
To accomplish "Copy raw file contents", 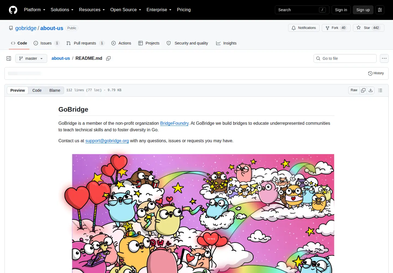I will pyautogui.click(x=363, y=90).
